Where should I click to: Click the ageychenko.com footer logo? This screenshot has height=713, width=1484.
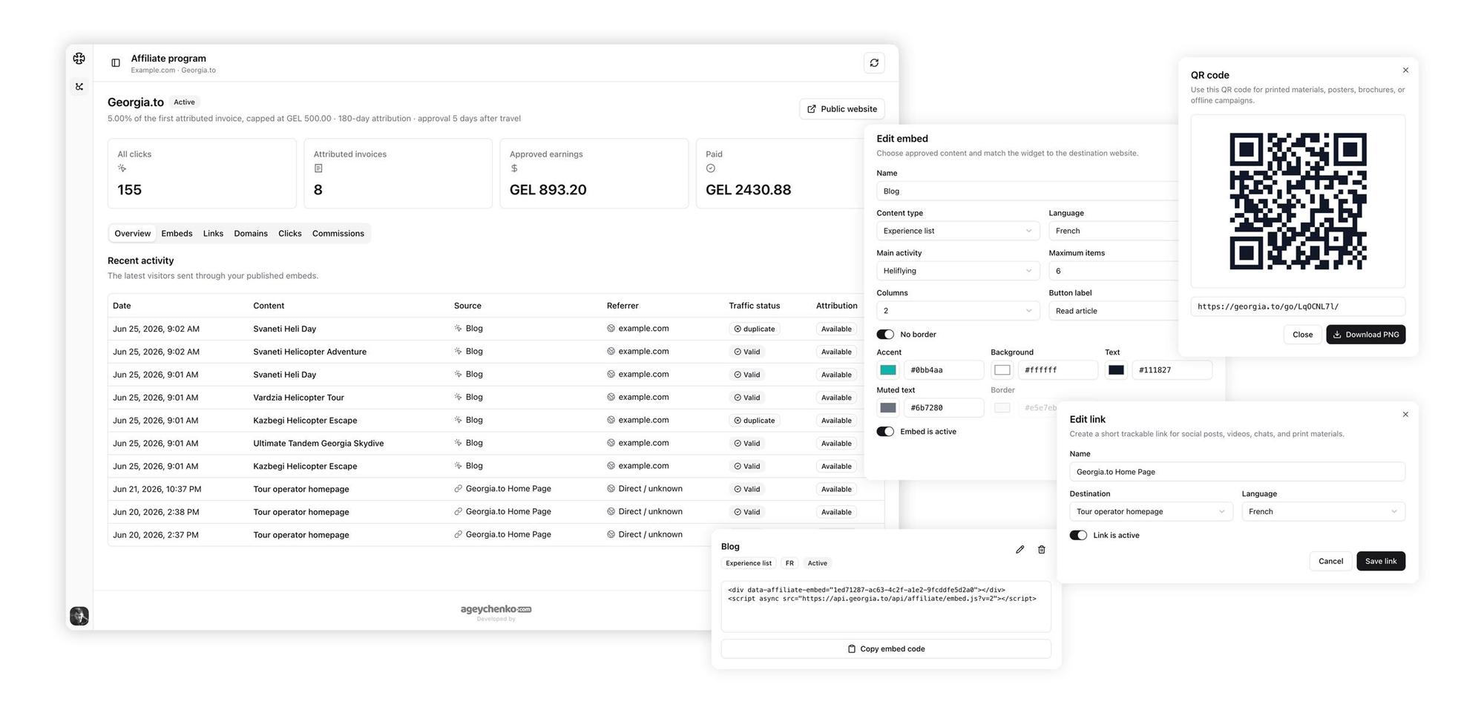[496, 611]
